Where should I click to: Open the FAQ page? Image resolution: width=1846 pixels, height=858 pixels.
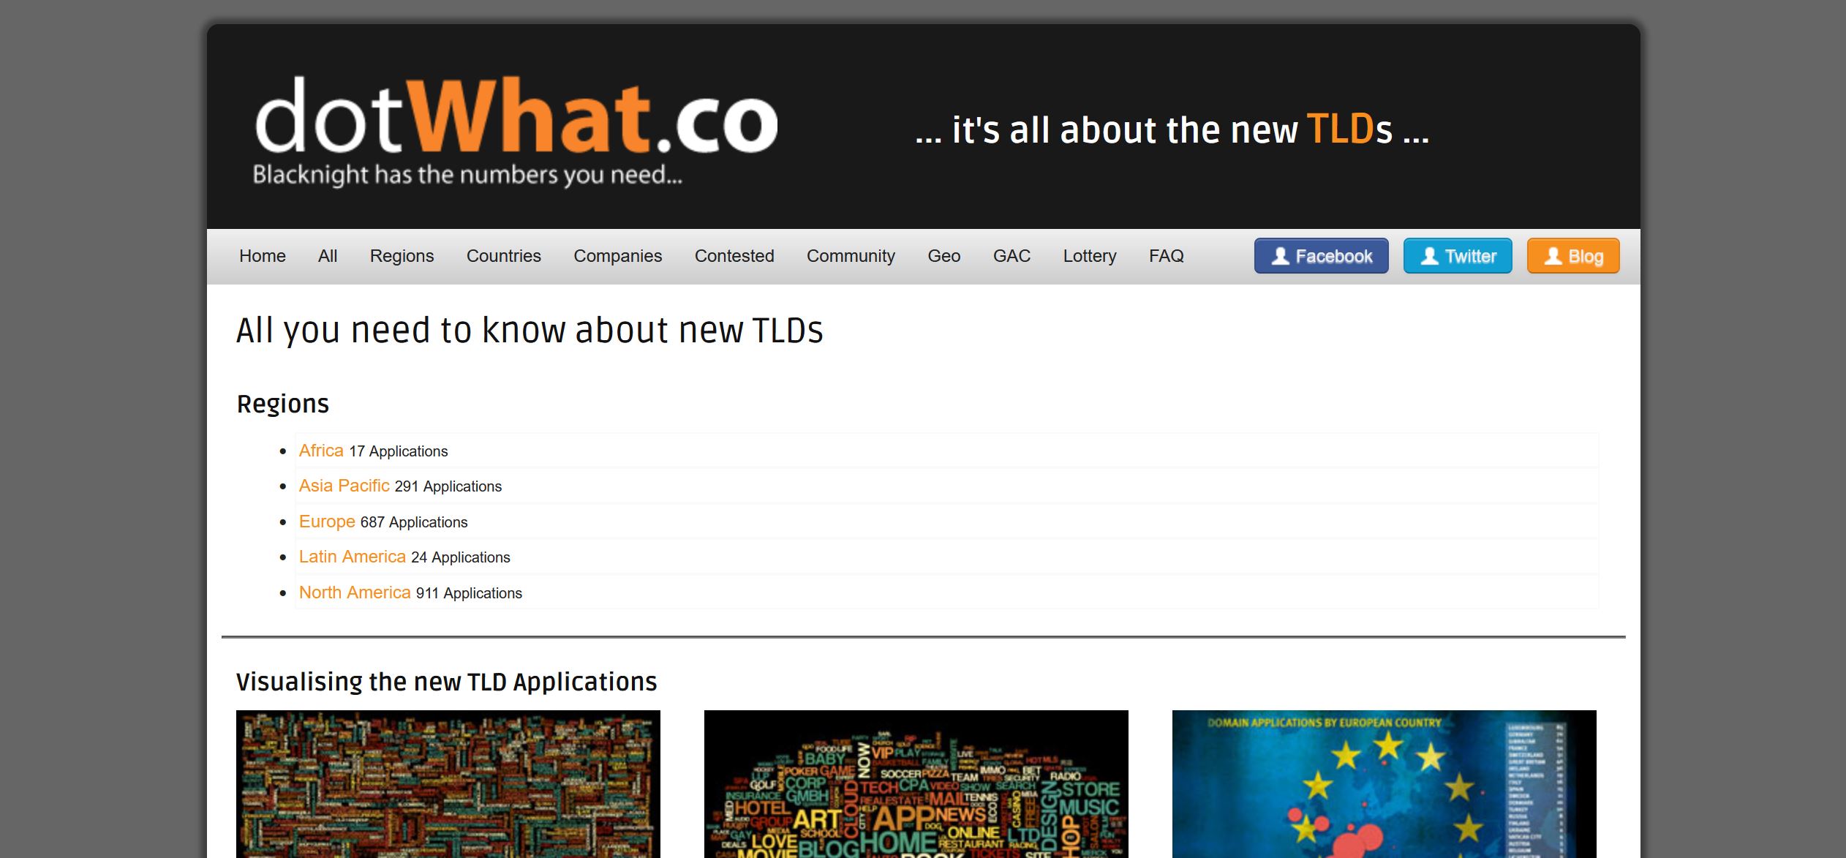point(1167,256)
